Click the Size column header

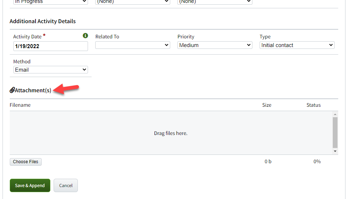point(267,105)
